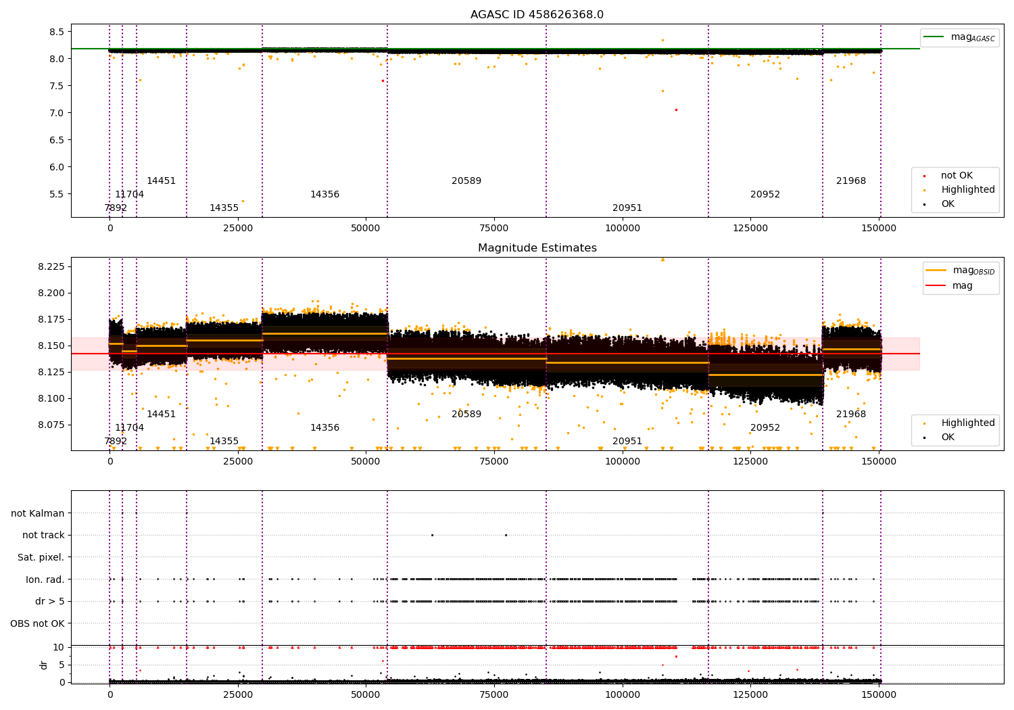The width and height of the screenshot is (1014, 710).
Task: Click OBSID label 20951 in top plot
Action: pos(627,208)
